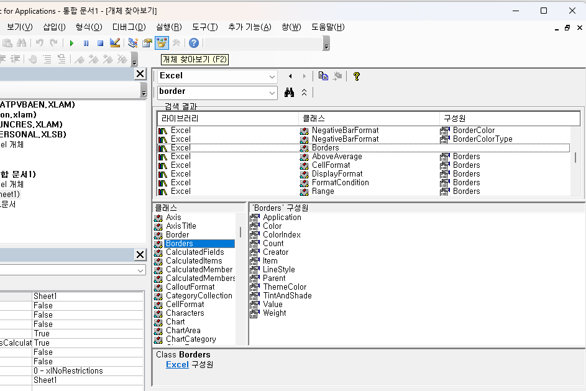Viewport: 586px width, 391px height.
Task: Close the project explorer panel
Action: tap(140, 74)
